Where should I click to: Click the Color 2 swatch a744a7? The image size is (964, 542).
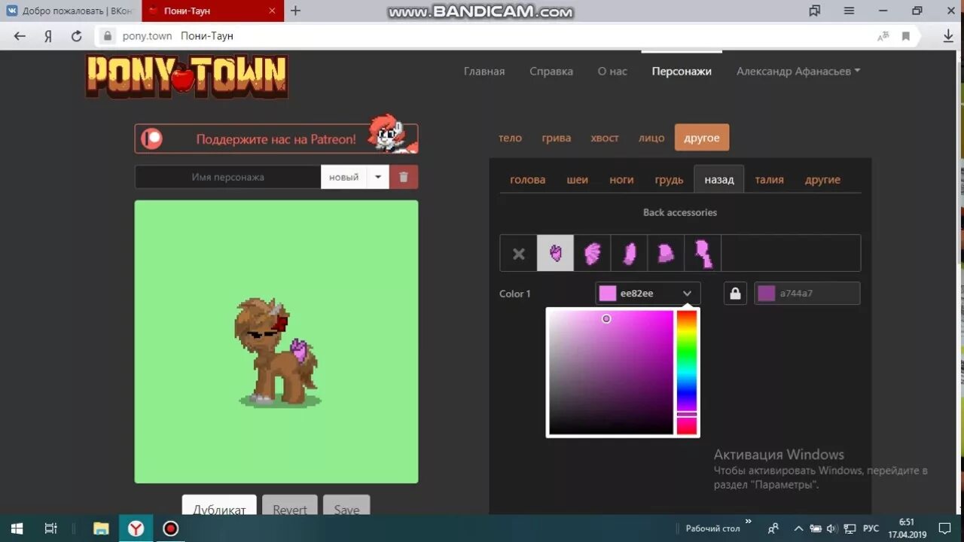pyautogui.click(x=767, y=294)
